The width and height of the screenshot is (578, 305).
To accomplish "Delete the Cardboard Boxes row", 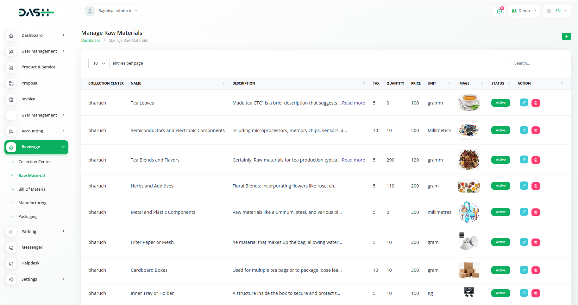I will click(536, 270).
